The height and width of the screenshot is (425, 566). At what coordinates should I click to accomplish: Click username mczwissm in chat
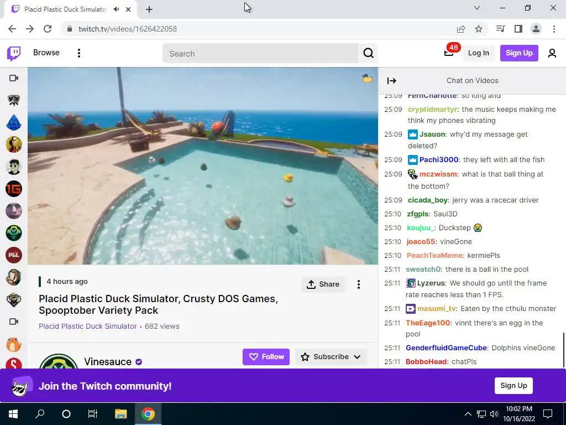(438, 174)
